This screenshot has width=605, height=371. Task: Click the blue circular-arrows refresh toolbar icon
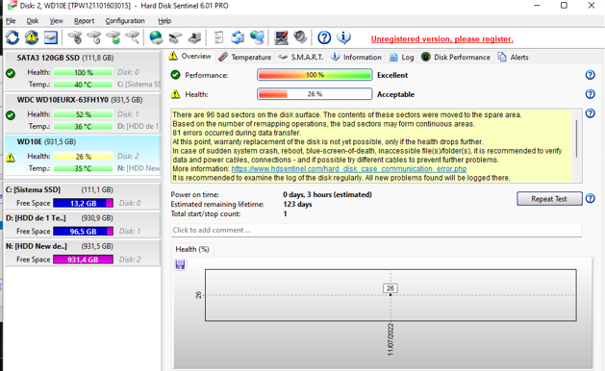click(x=13, y=37)
